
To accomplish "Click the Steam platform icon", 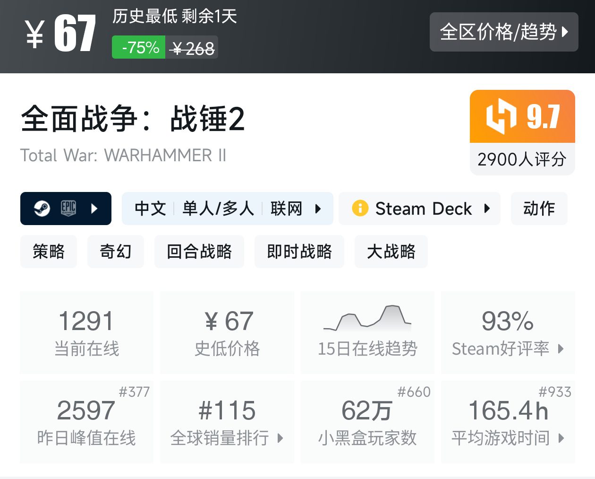I will point(42,209).
